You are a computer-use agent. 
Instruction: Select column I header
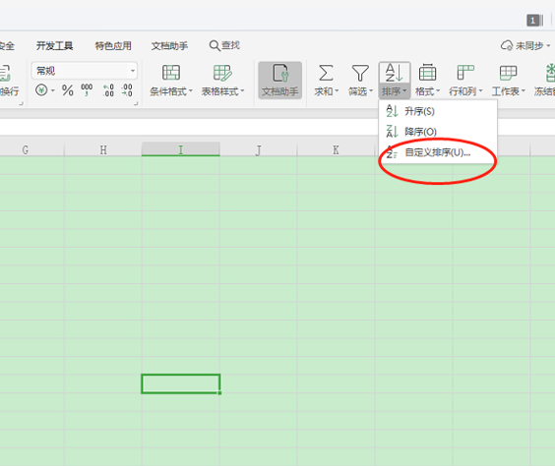[180, 149]
